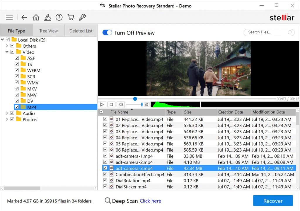Uncheck the Others folder checkbox
This screenshot has height=211, width=300.
(x=12, y=46)
